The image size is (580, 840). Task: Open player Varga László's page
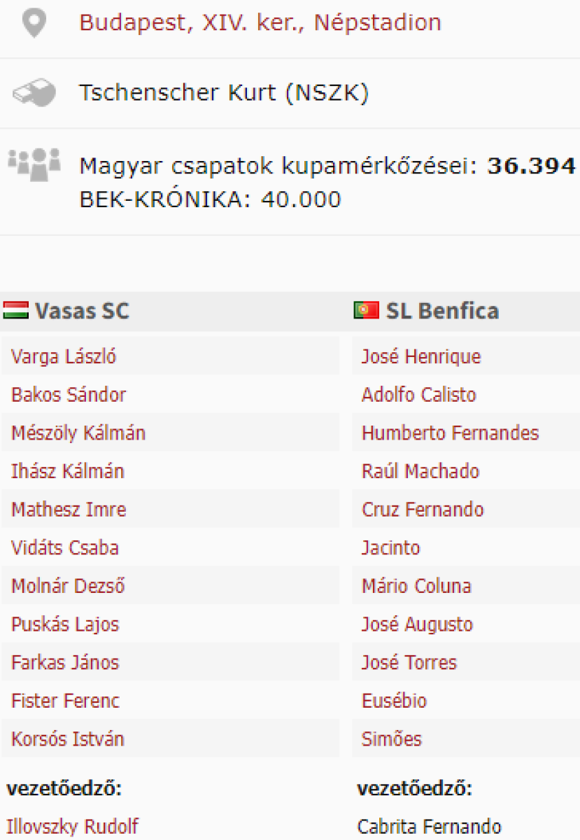click(x=64, y=357)
